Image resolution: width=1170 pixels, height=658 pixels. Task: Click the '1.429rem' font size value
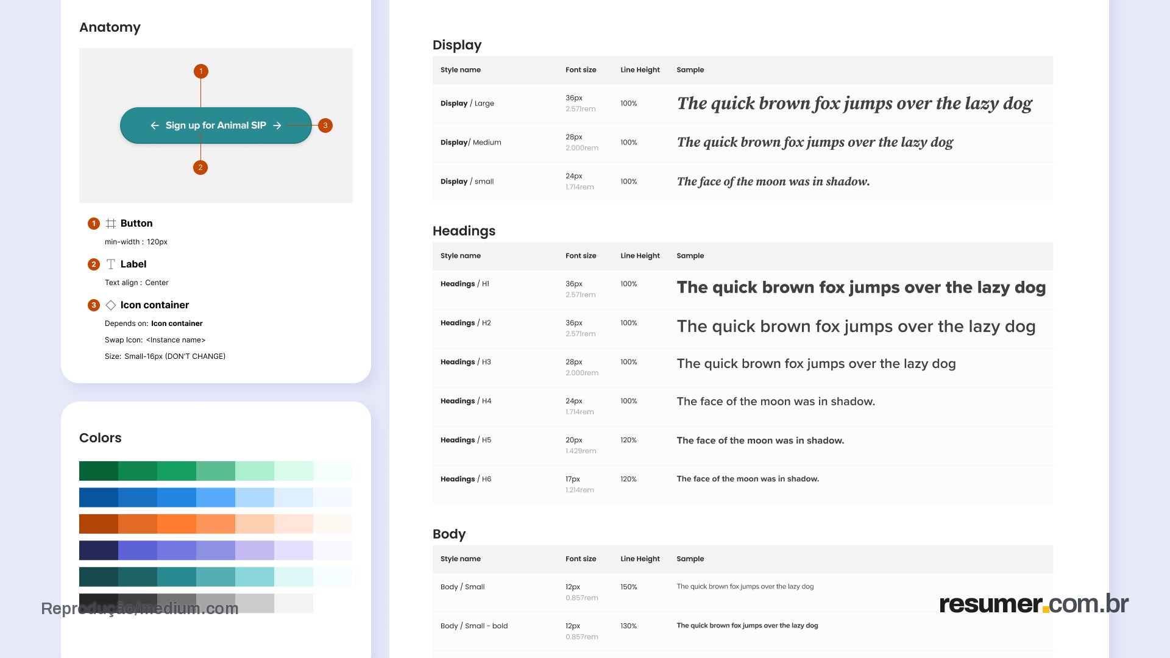581,451
